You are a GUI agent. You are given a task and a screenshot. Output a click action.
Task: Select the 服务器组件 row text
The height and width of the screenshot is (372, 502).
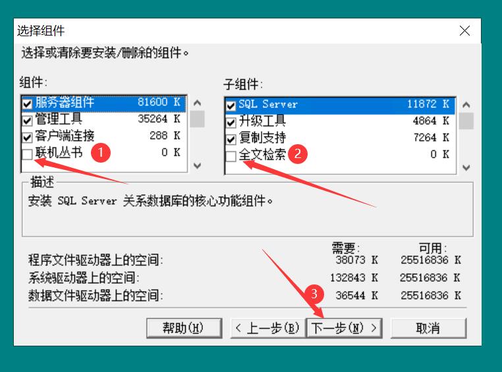tap(65, 102)
